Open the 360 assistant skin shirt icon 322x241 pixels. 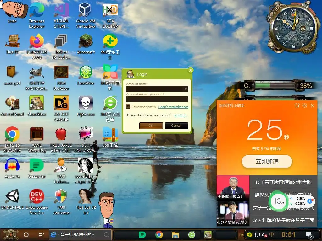297,105
